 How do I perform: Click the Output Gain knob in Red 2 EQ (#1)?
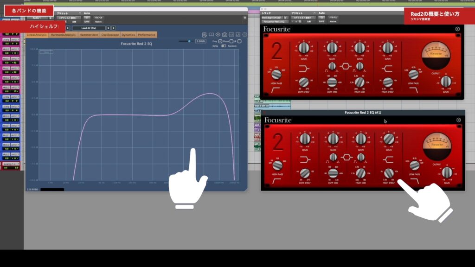(x=447, y=172)
